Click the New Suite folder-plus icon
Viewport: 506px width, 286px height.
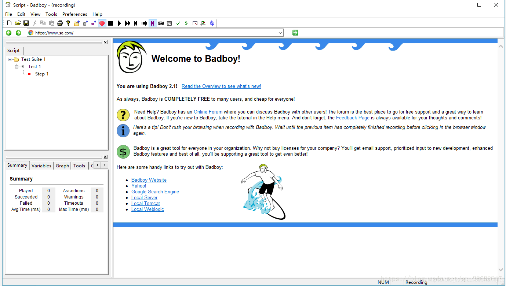click(77, 23)
